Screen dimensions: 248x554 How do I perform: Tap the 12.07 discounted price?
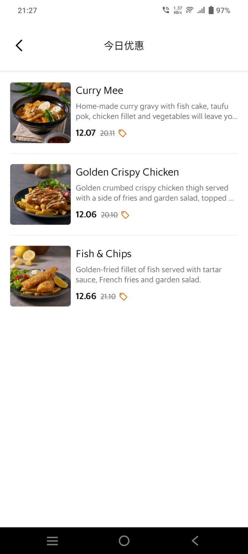tap(86, 133)
